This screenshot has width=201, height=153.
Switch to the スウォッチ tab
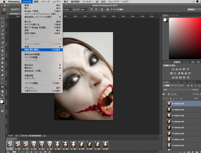point(174,15)
